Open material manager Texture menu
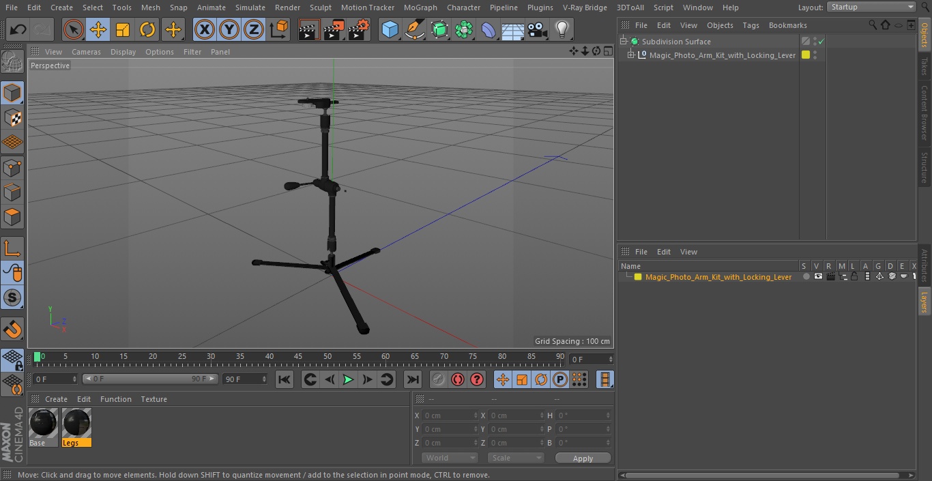 pyautogui.click(x=154, y=399)
